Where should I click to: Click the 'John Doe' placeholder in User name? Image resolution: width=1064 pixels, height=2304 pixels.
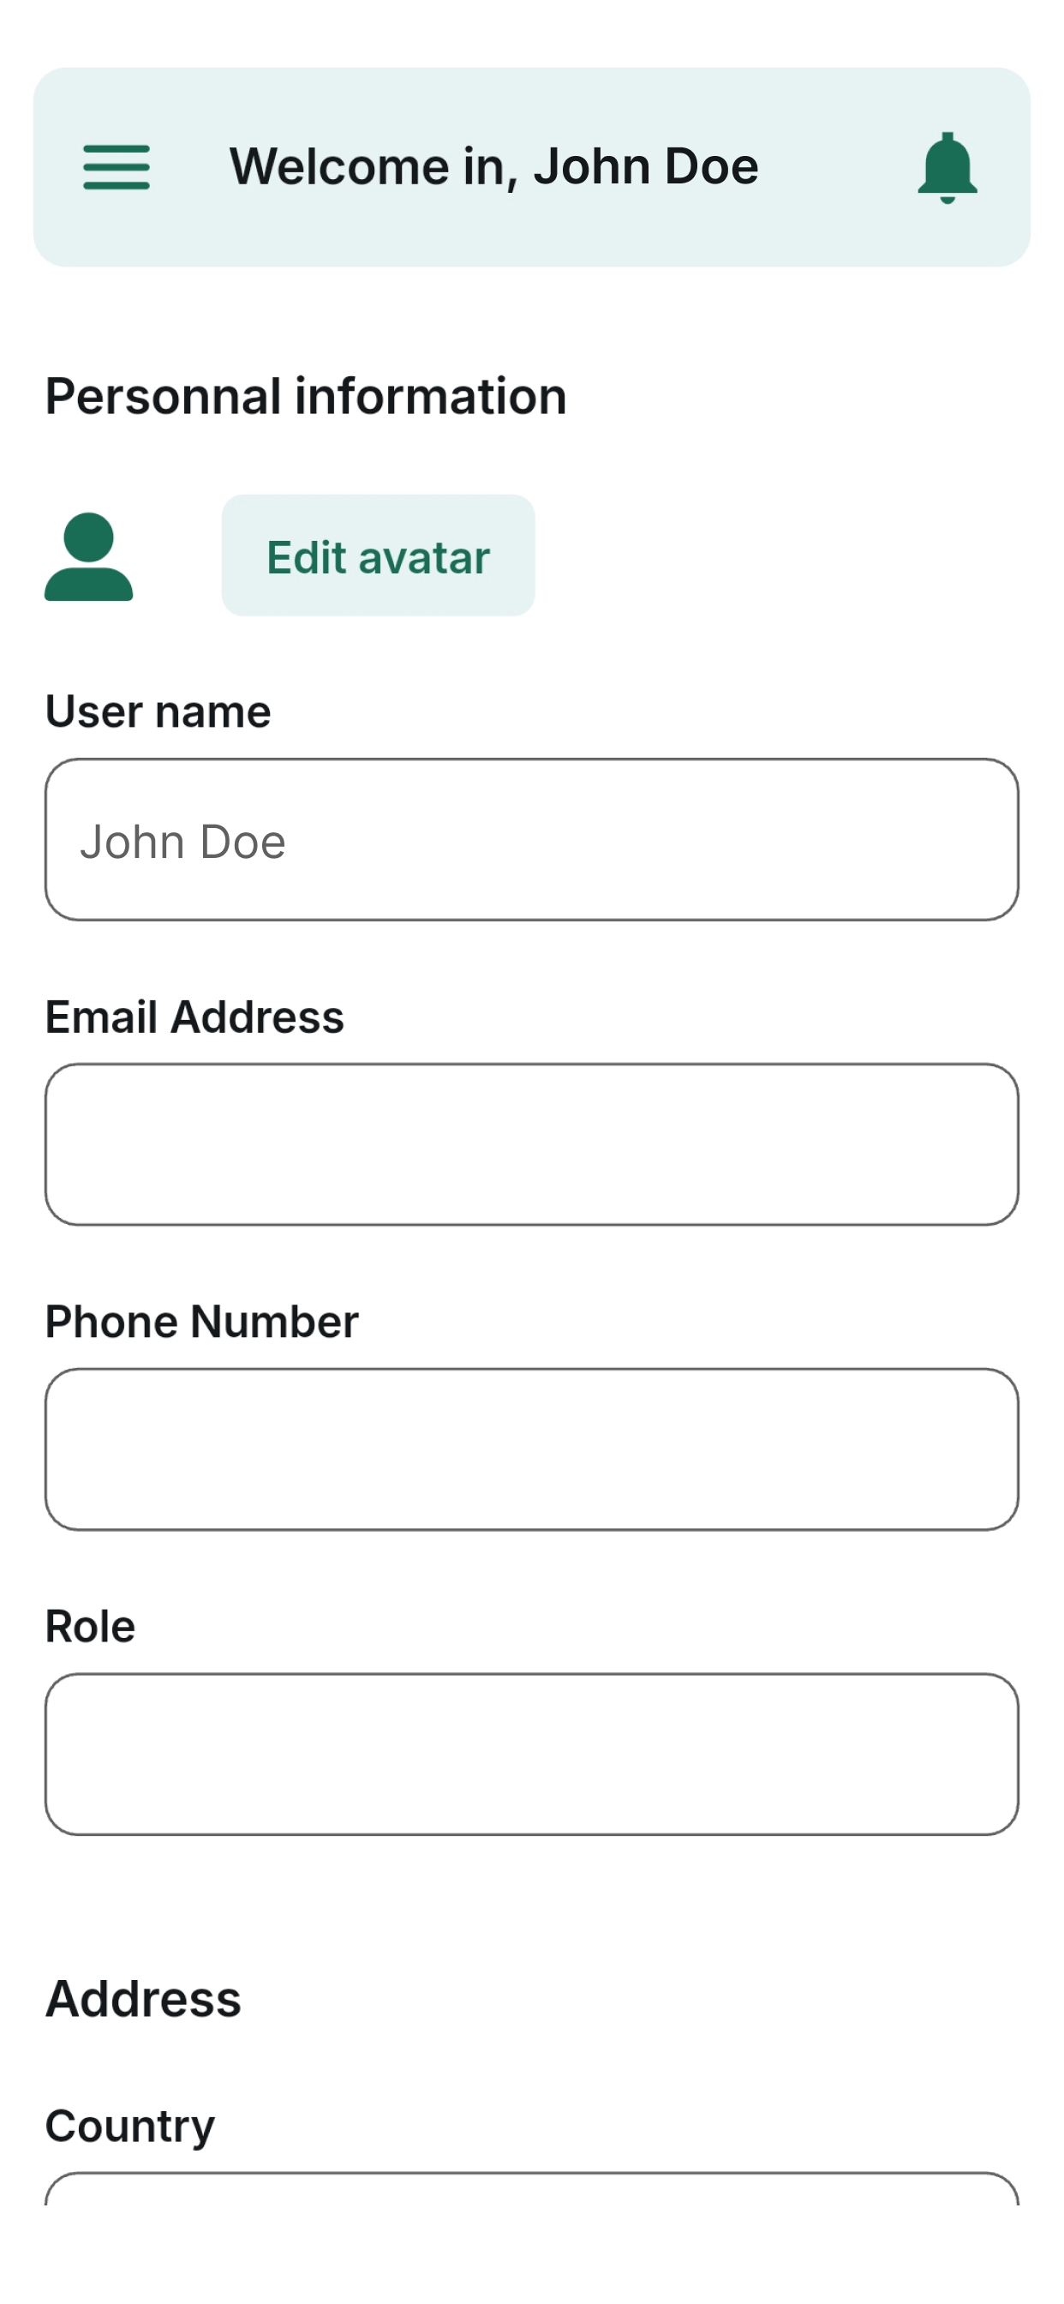pos(182,842)
